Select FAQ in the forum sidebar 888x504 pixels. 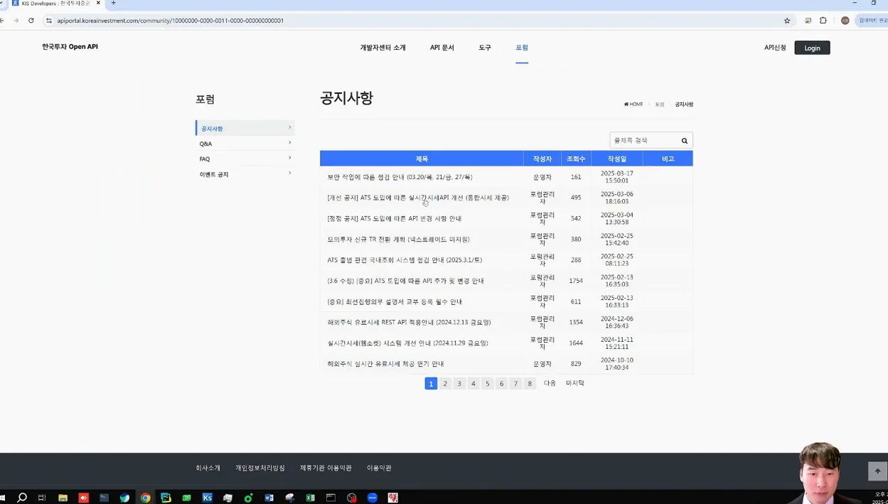click(205, 159)
